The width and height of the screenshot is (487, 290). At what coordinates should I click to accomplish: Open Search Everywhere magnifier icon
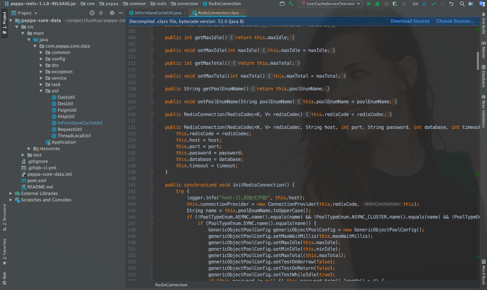coord(462,4)
